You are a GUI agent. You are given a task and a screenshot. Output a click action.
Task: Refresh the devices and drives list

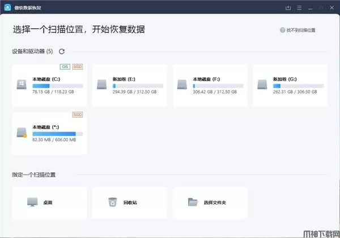(x=62, y=52)
